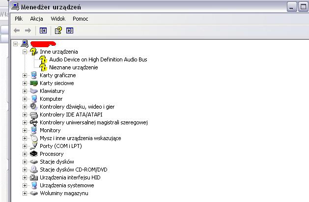The height and width of the screenshot is (202, 309).
Task: Expand Kontrolery uniwersalnej magistrali szeregowej
Action: 25,122
